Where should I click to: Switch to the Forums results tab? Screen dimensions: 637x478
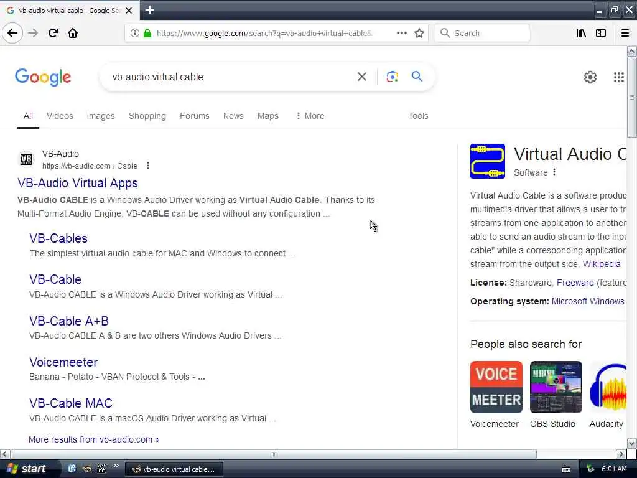coord(195,116)
